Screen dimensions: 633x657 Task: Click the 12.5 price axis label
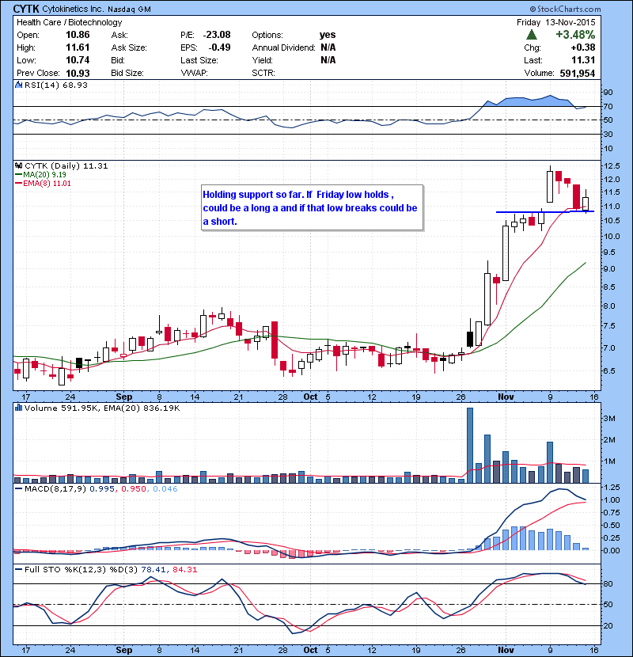pyautogui.click(x=612, y=166)
